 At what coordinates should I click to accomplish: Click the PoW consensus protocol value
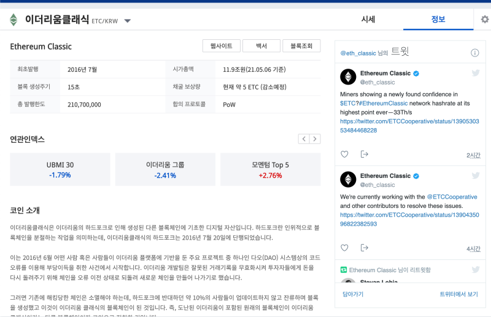pos(229,104)
